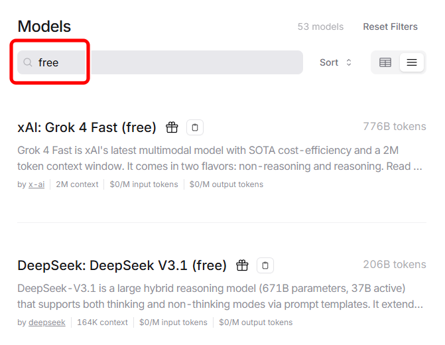Click the 206B tokens label

394,264
